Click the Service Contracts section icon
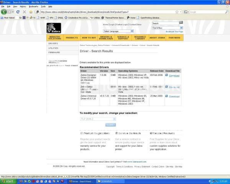The width and height of the screenshot is (230, 184). point(117,133)
